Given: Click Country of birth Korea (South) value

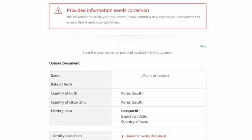Looking at the screenshot, I should (x=132, y=93).
